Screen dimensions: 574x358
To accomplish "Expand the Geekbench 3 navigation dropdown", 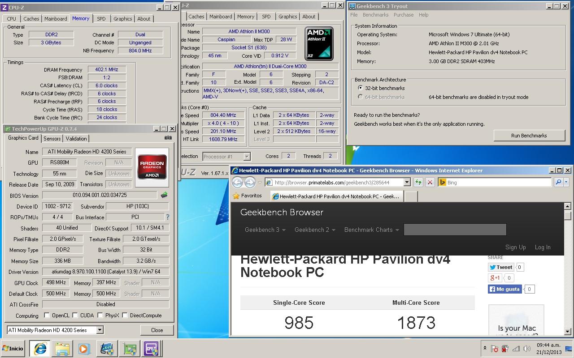I will pyautogui.click(x=265, y=230).
